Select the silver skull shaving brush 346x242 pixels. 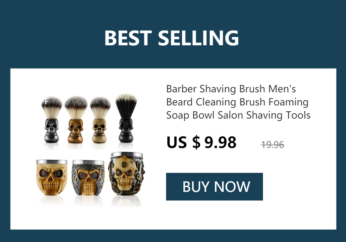[x=52, y=120]
